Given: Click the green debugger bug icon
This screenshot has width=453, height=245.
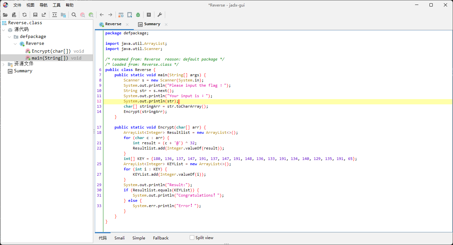Looking at the screenshot, I should tap(138, 15).
